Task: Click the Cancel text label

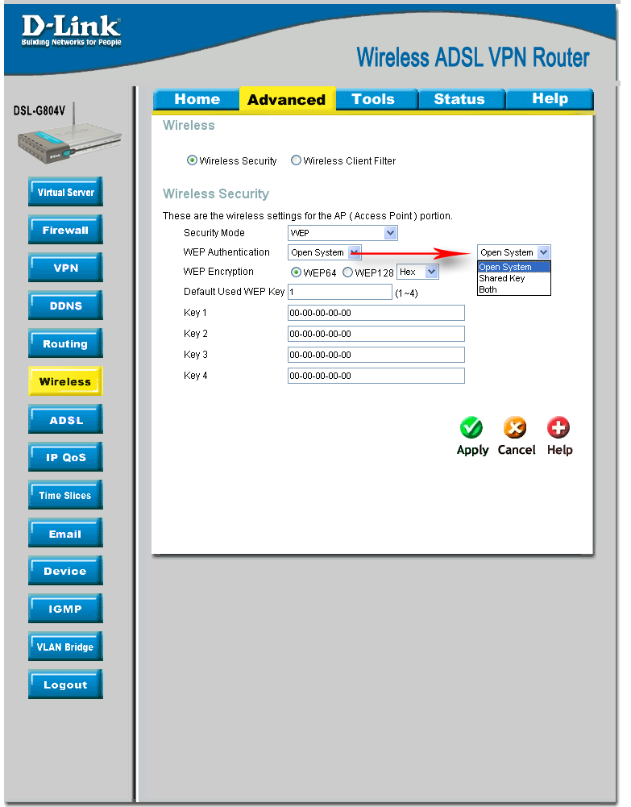Action: 517,450
